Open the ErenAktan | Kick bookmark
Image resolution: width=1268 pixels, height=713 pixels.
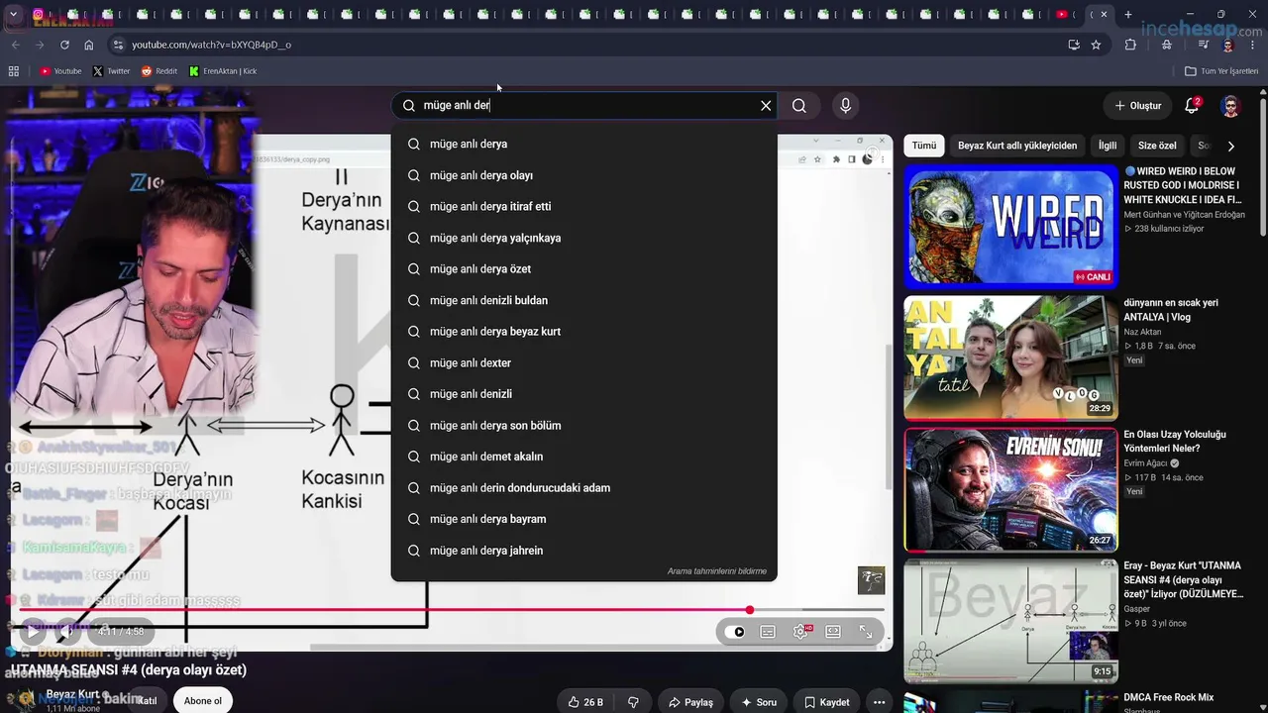tap(223, 71)
